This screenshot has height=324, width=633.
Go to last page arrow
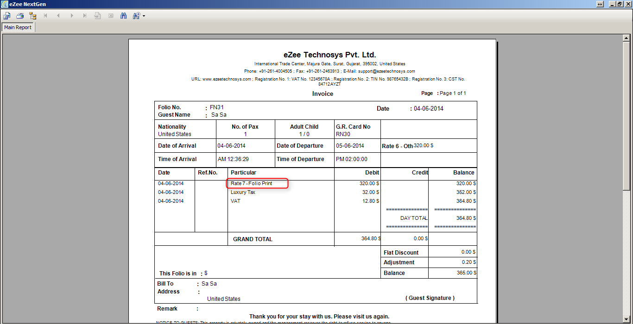point(84,16)
